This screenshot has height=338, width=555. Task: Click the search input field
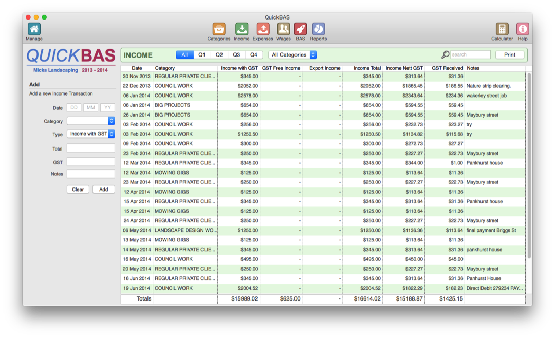[470, 54]
